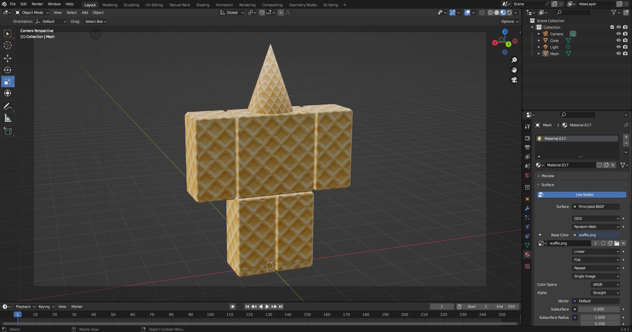Open the Output properties tab
This screenshot has height=332, width=632.
point(527,148)
